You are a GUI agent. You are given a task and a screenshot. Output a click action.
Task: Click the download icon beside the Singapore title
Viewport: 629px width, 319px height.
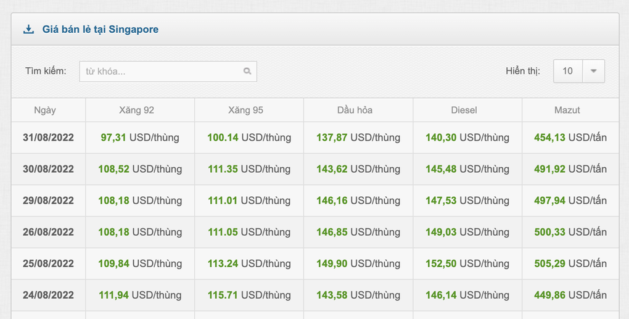(x=28, y=29)
